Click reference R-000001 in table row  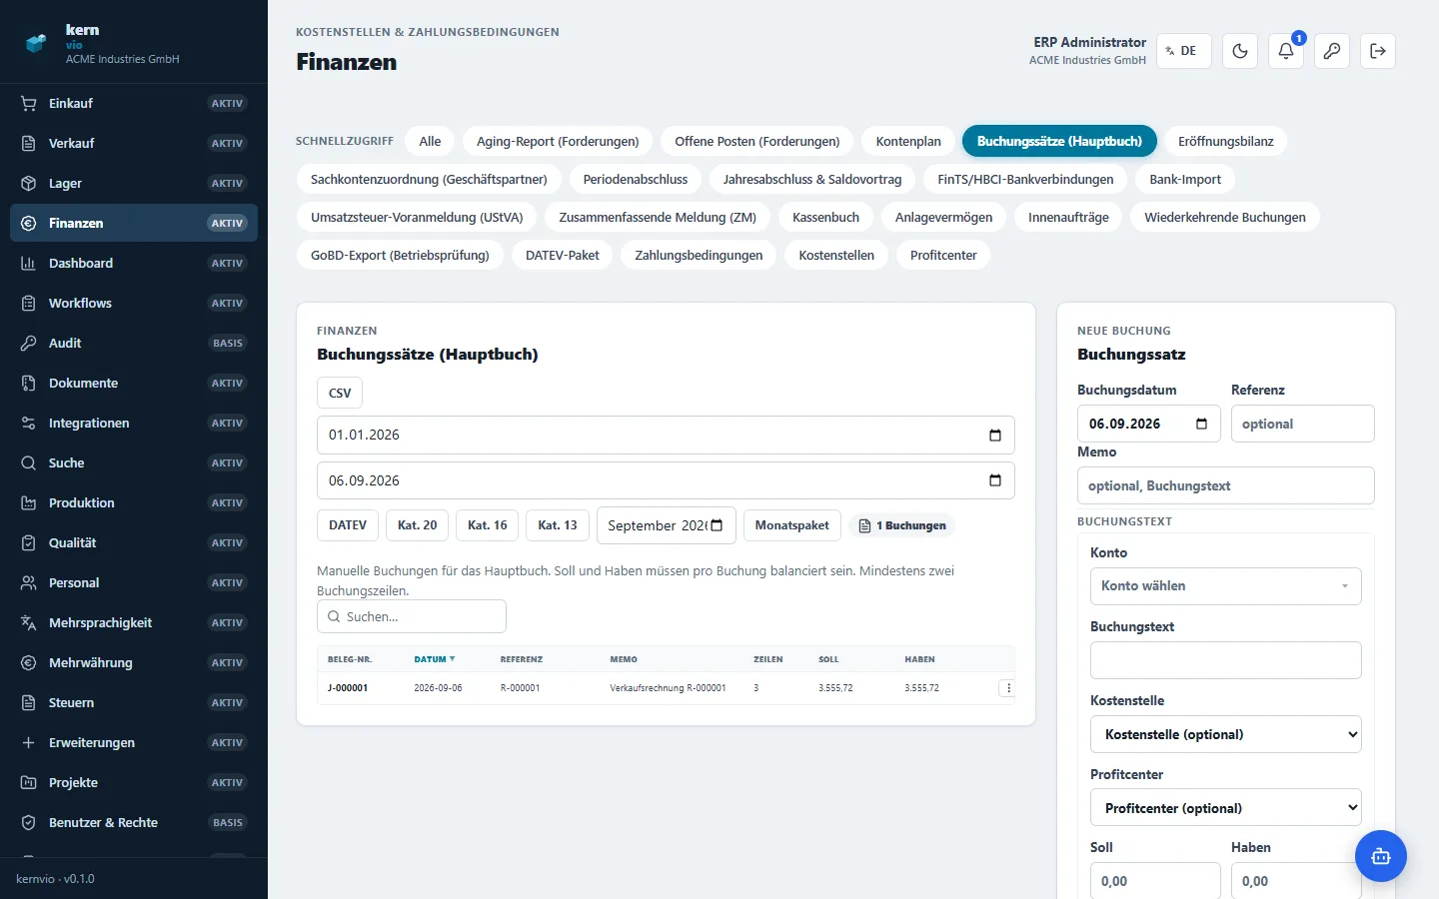[520, 688]
